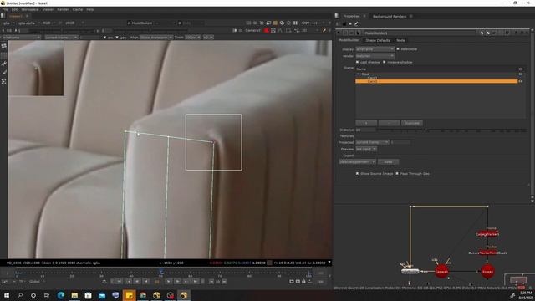Open the File menu
This screenshot has width=535, height=301.
pos(5,9)
